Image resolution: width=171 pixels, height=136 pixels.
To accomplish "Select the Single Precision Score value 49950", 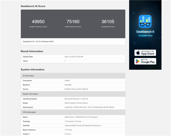I will pyautogui.click(x=38, y=22).
